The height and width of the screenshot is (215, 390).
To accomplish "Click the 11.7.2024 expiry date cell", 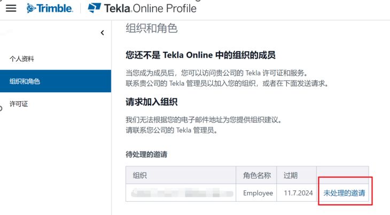I will click(297, 193).
